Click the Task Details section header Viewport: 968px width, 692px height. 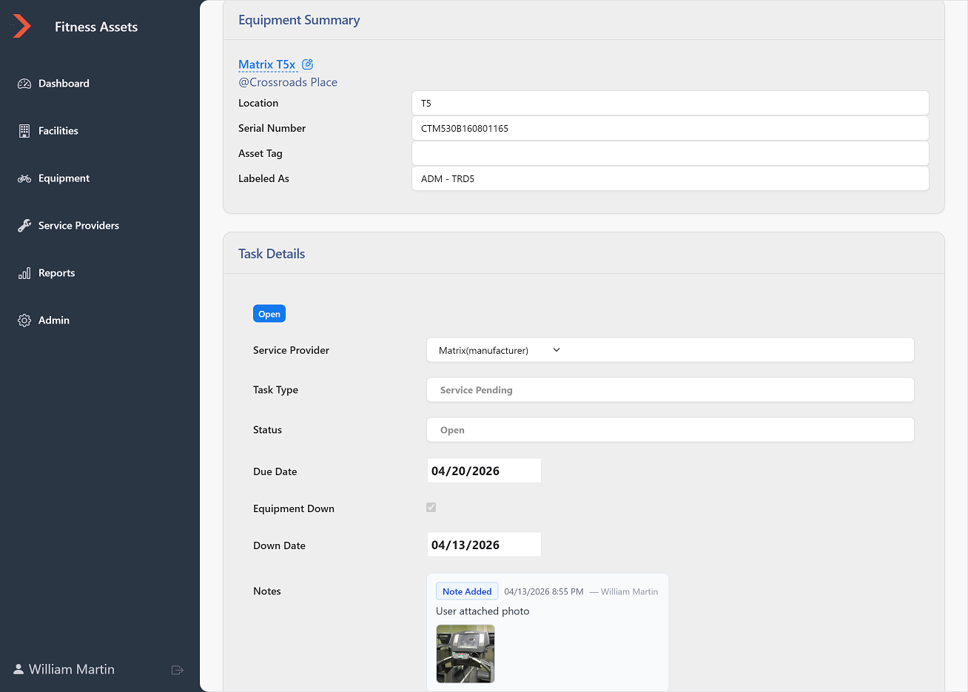point(272,253)
